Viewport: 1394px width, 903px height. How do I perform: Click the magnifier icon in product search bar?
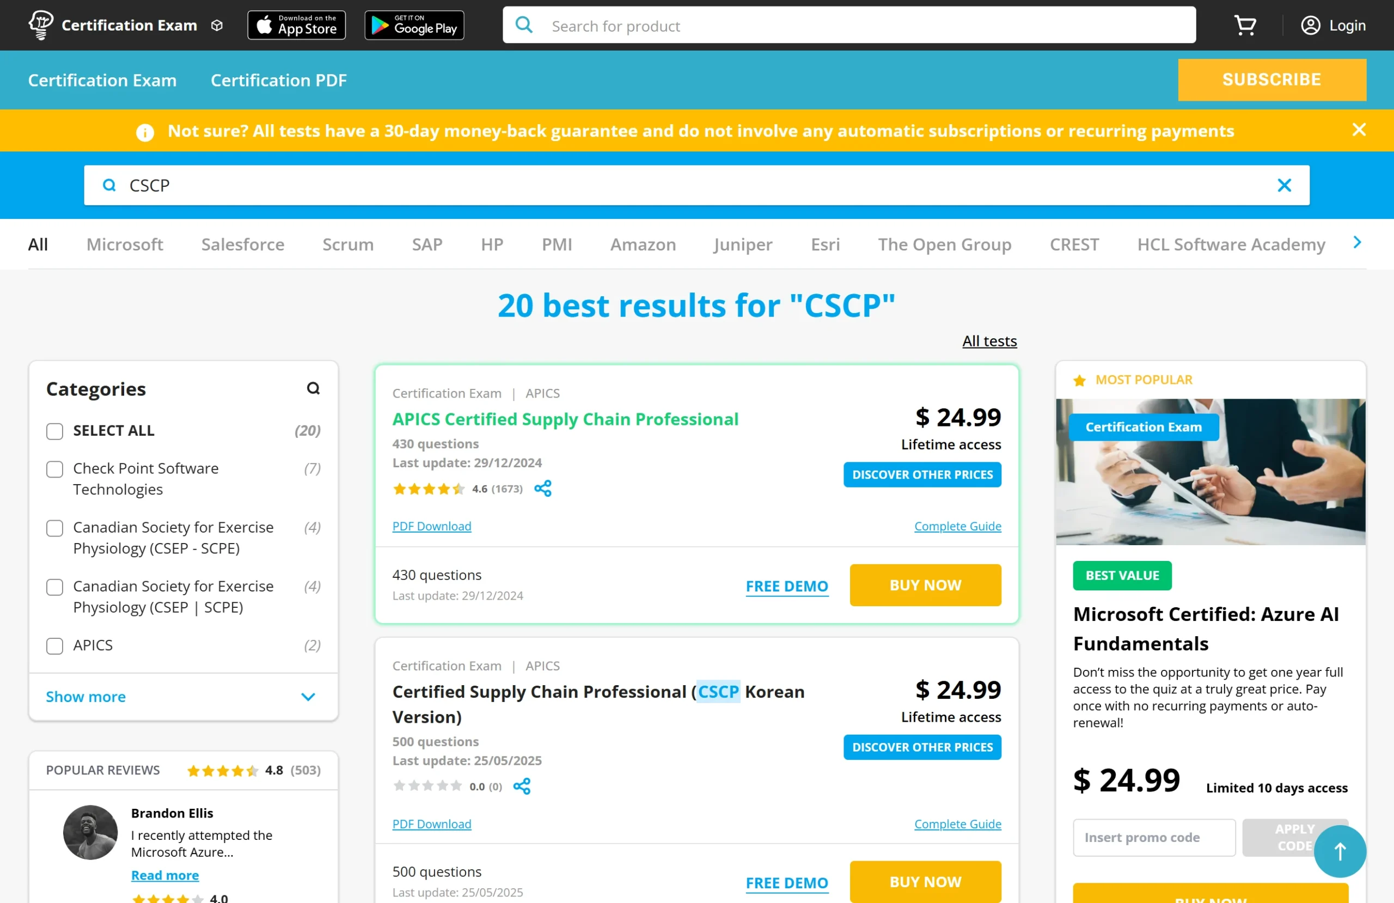coord(524,25)
